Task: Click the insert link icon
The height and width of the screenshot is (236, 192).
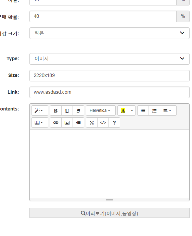Action: tap(56, 122)
